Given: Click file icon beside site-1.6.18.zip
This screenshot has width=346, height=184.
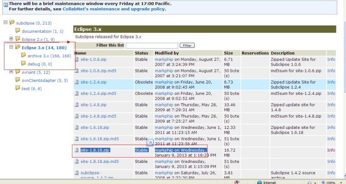Looking at the screenshot, I should pos(77,128).
